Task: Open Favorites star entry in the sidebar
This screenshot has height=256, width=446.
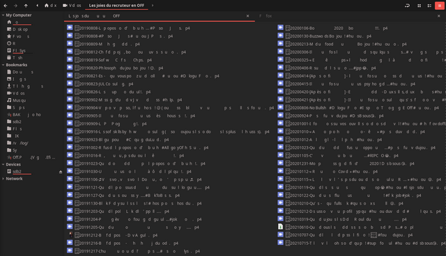Action: click(x=19, y=36)
